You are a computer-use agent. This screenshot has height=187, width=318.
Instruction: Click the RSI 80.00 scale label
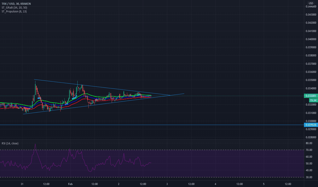309,143
